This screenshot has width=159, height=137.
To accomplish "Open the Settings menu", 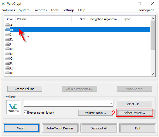I will point(68,10).
